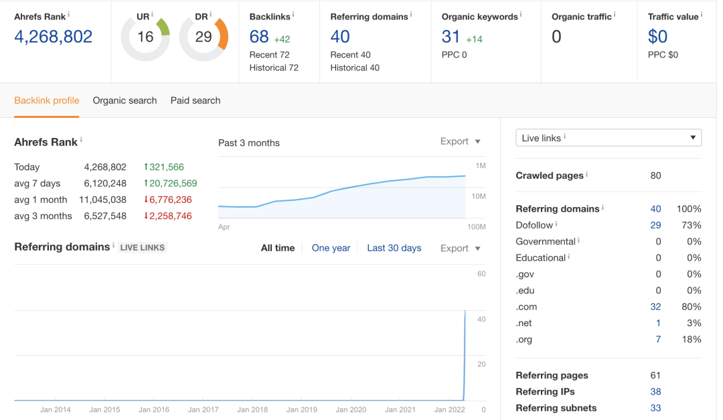Open the 29 Dofollow referring domains link
723x420 pixels.
(655, 225)
